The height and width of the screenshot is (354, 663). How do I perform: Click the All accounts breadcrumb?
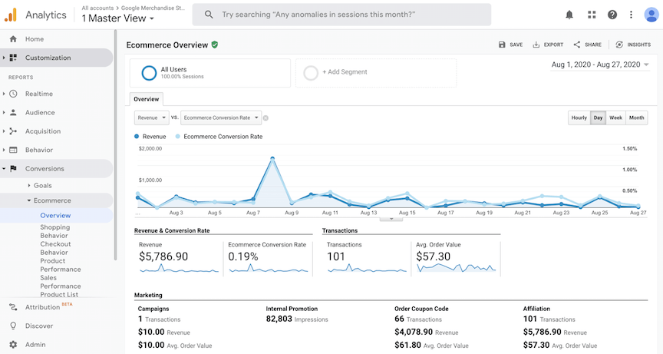point(97,8)
